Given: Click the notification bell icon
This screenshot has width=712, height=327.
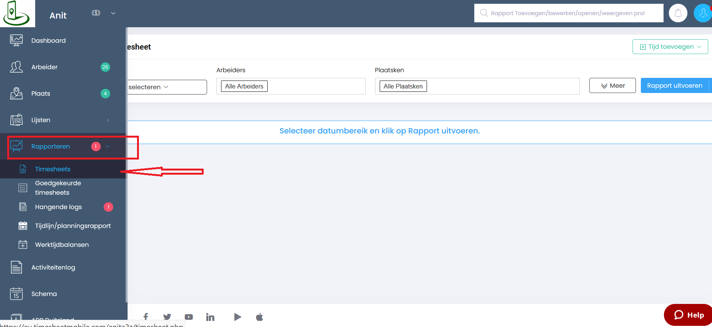Looking at the screenshot, I should (x=678, y=13).
